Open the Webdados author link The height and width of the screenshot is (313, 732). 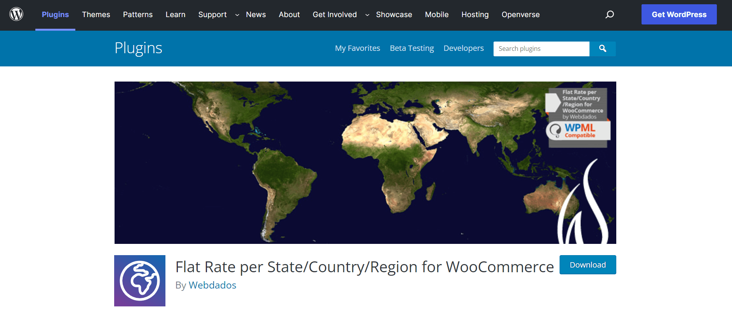212,285
